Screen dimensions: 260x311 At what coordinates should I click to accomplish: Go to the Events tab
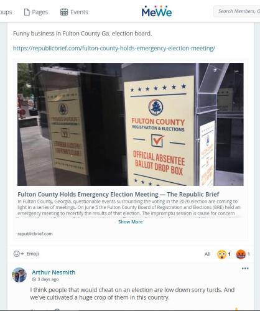coord(74,12)
